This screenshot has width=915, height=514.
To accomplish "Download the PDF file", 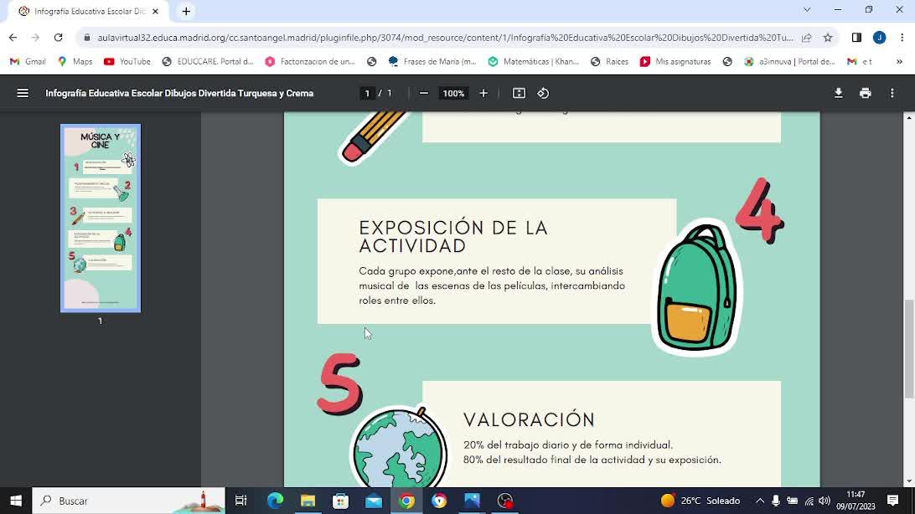I will coord(838,93).
